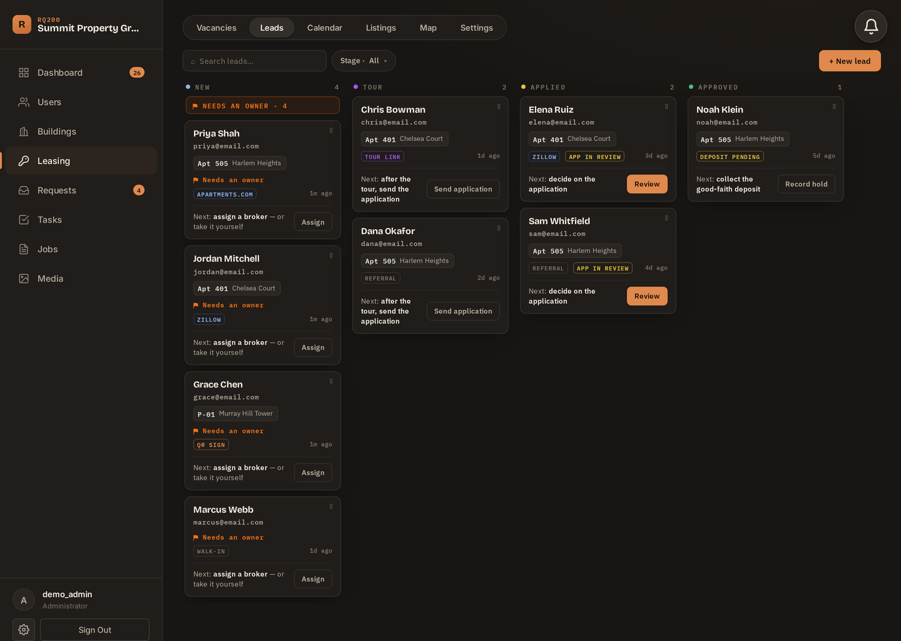901x641 pixels.
Task: Click the Dashboard badge showing 26
Action: (x=137, y=73)
